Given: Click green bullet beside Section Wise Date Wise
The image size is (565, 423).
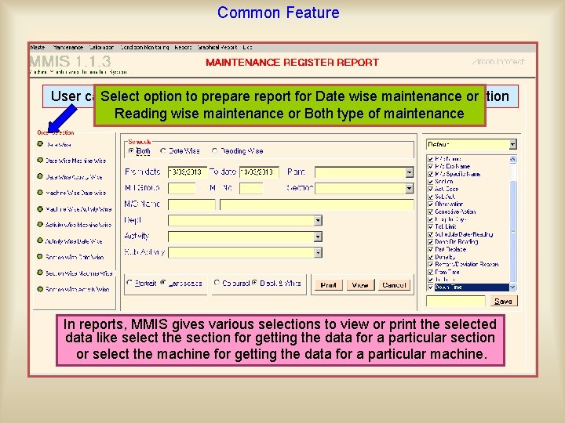Looking at the screenshot, I should pyautogui.click(x=40, y=256).
